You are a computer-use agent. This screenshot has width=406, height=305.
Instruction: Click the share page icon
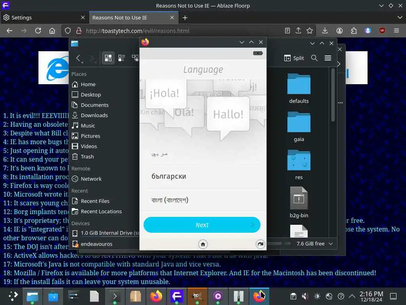pos(298,31)
